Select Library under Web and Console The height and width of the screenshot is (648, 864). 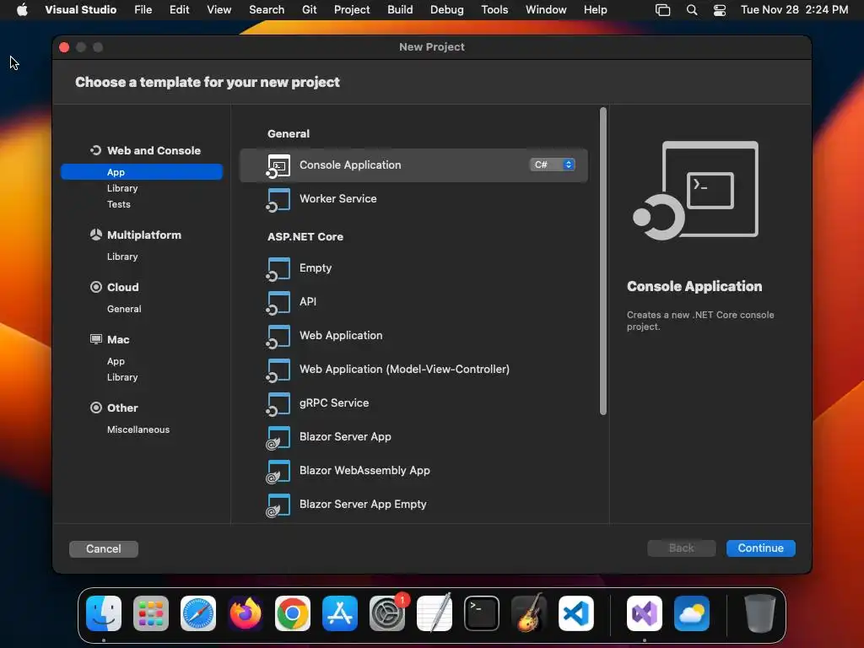122,188
